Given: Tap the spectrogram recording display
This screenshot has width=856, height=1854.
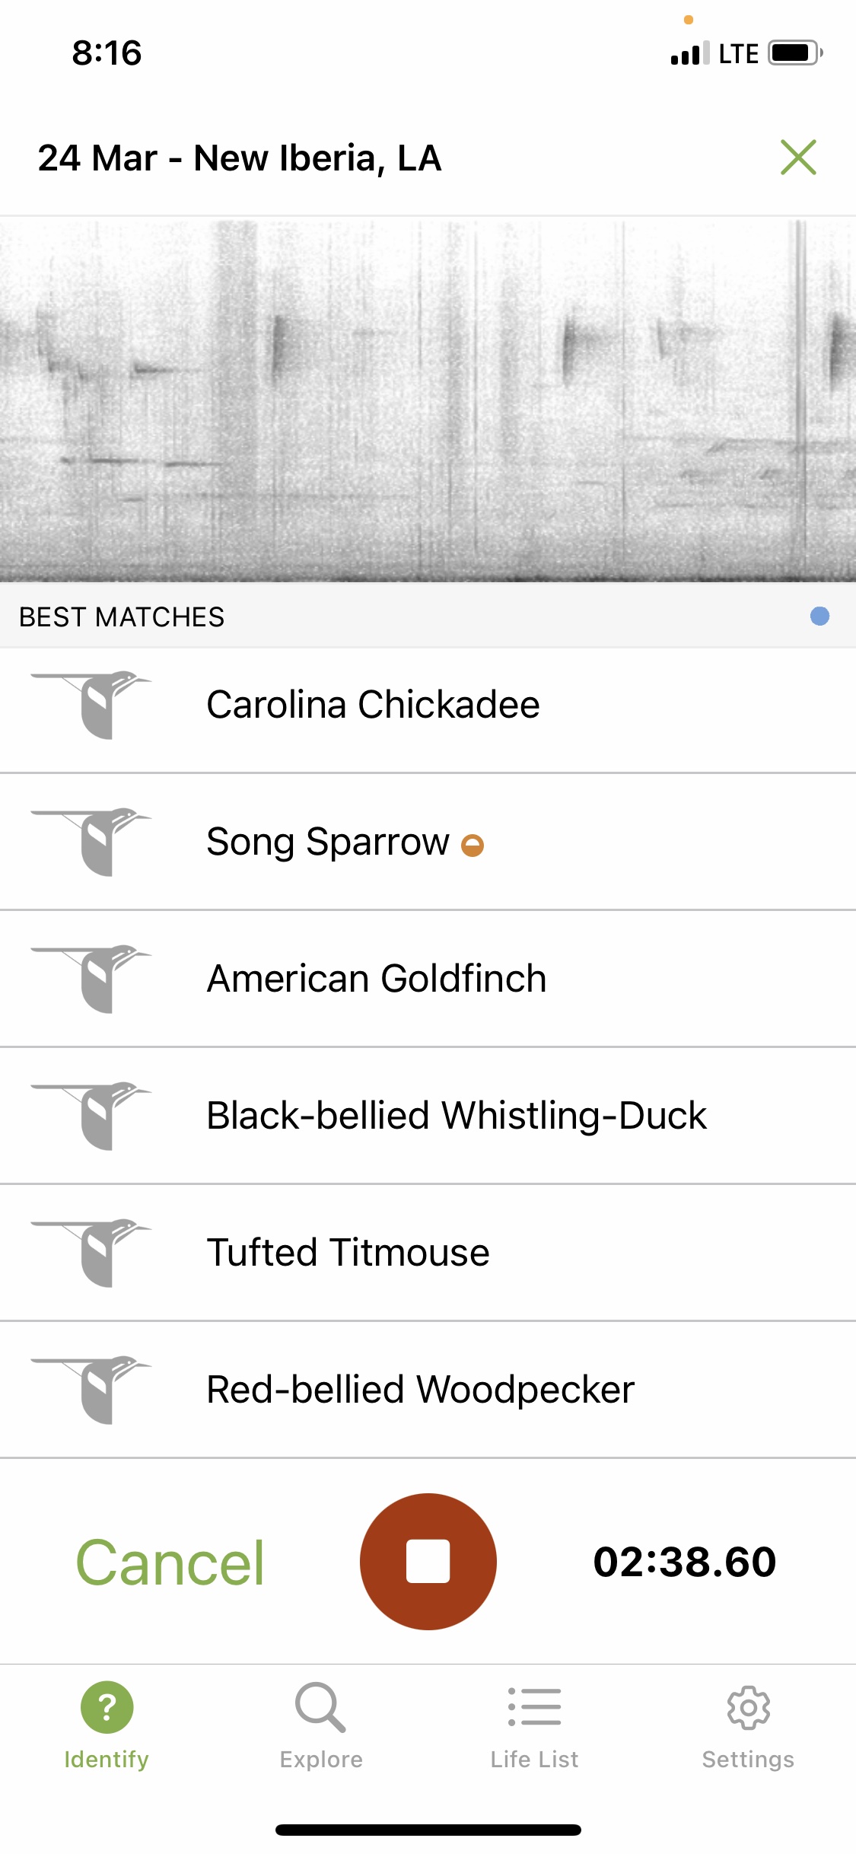Looking at the screenshot, I should pyautogui.click(x=428, y=400).
